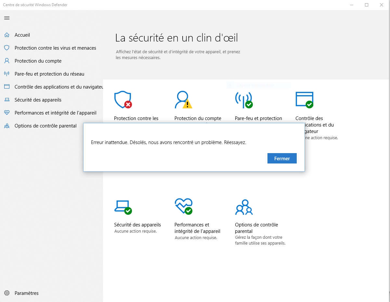Open the account tile icon with yellow warning badge
This screenshot has width=390, height=302.
(x=183, y=100)
